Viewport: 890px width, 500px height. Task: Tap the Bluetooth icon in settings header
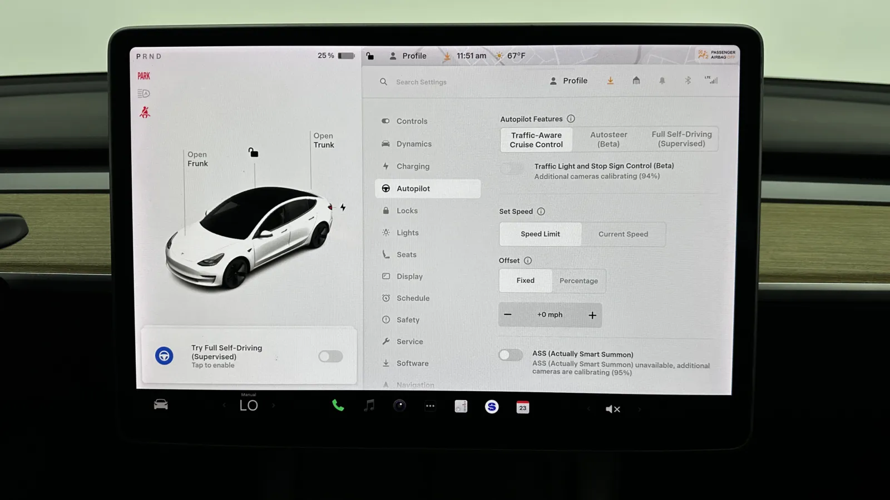688,81
